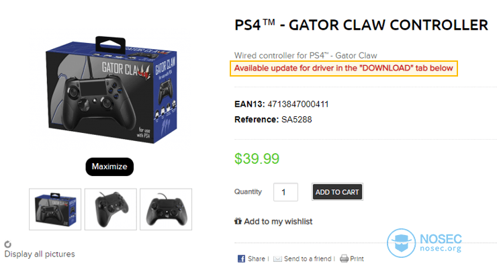
Task: Click the printer icon
Action: 344,259
